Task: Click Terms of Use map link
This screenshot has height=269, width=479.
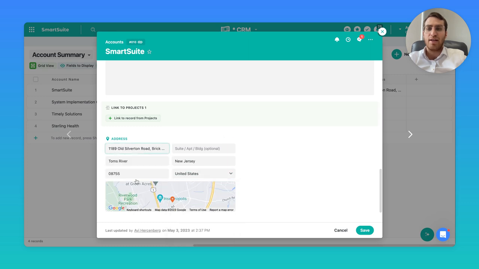Action: (198, 210)
